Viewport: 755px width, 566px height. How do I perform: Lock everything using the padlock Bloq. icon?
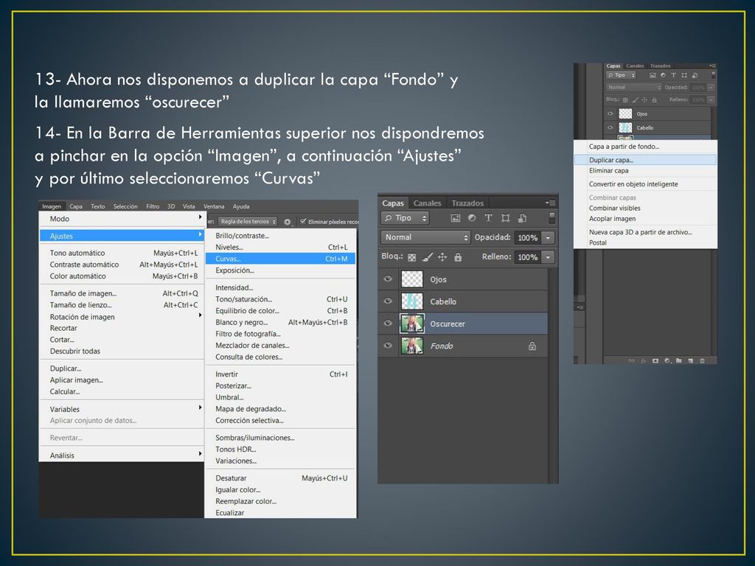(x=458, y=257)
